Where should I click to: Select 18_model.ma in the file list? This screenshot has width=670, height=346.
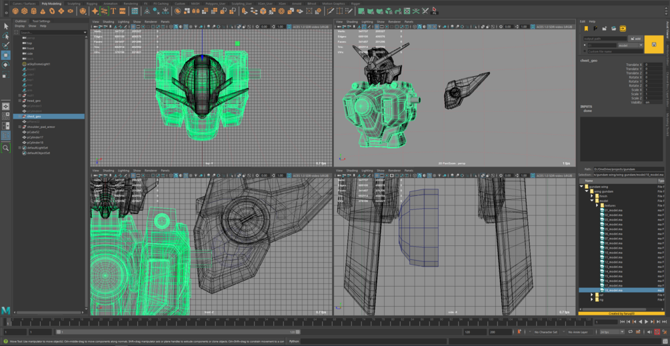click(x=621, y=290)
